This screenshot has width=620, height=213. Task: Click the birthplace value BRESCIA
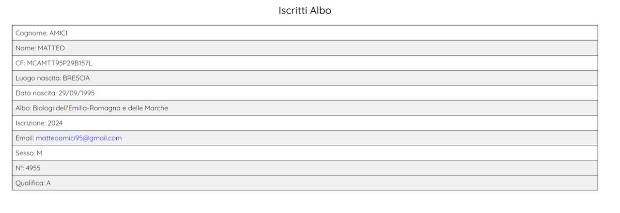(76, 78)
